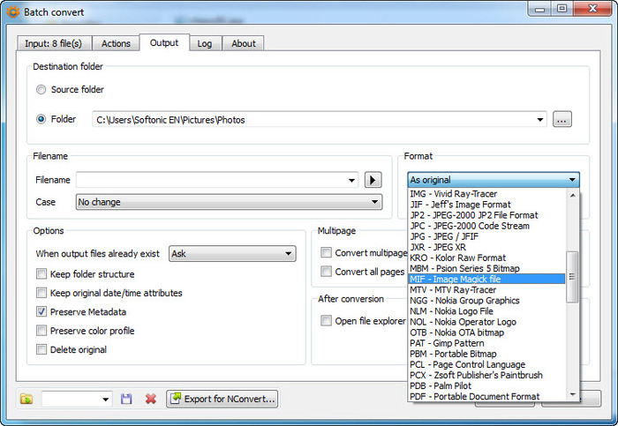Click the format list scroll down arrow

pyautogui.click(x=573, y=394)
